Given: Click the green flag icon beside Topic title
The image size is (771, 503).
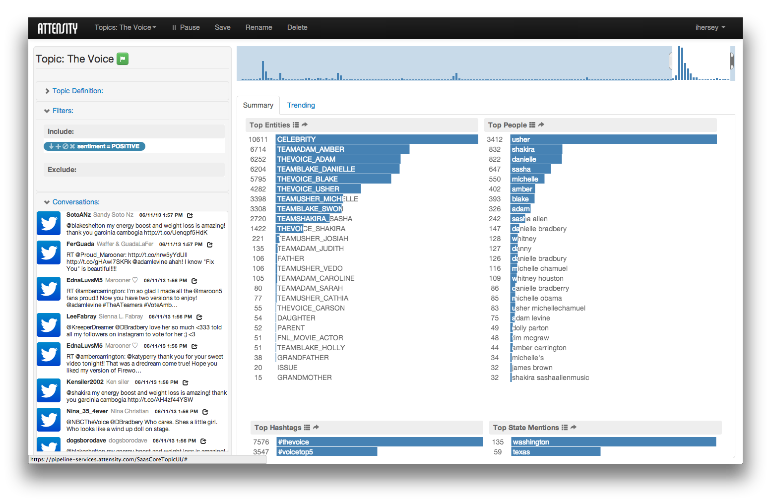Looking at the screenshot, I should pos(123,59).
